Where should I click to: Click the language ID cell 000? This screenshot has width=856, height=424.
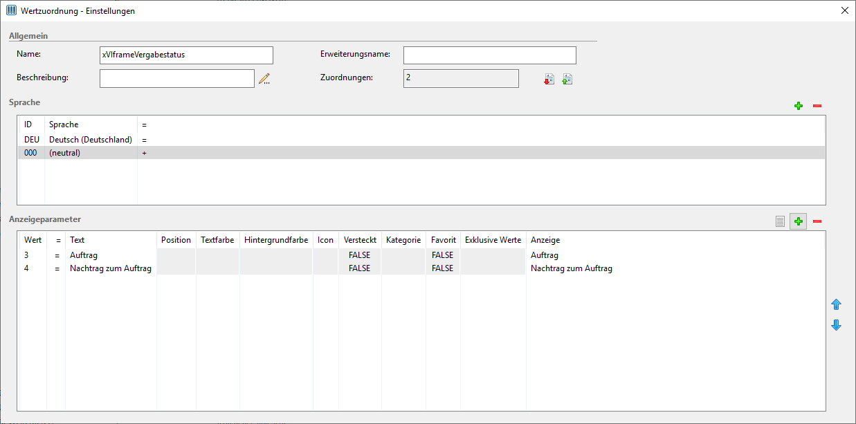30,153
